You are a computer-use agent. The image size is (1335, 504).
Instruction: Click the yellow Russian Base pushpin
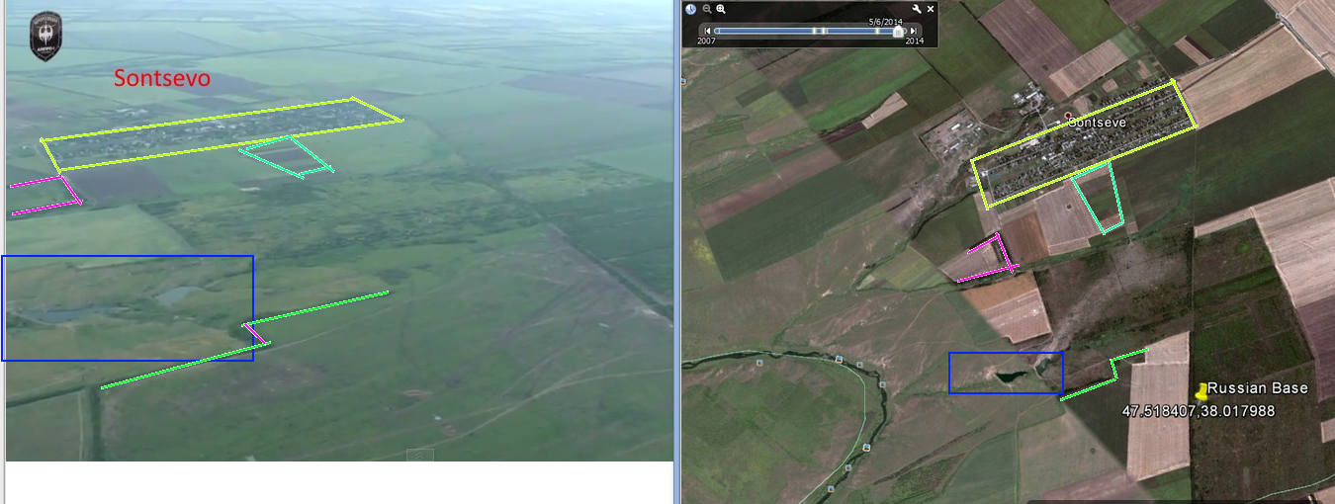tap(1201, 391)
